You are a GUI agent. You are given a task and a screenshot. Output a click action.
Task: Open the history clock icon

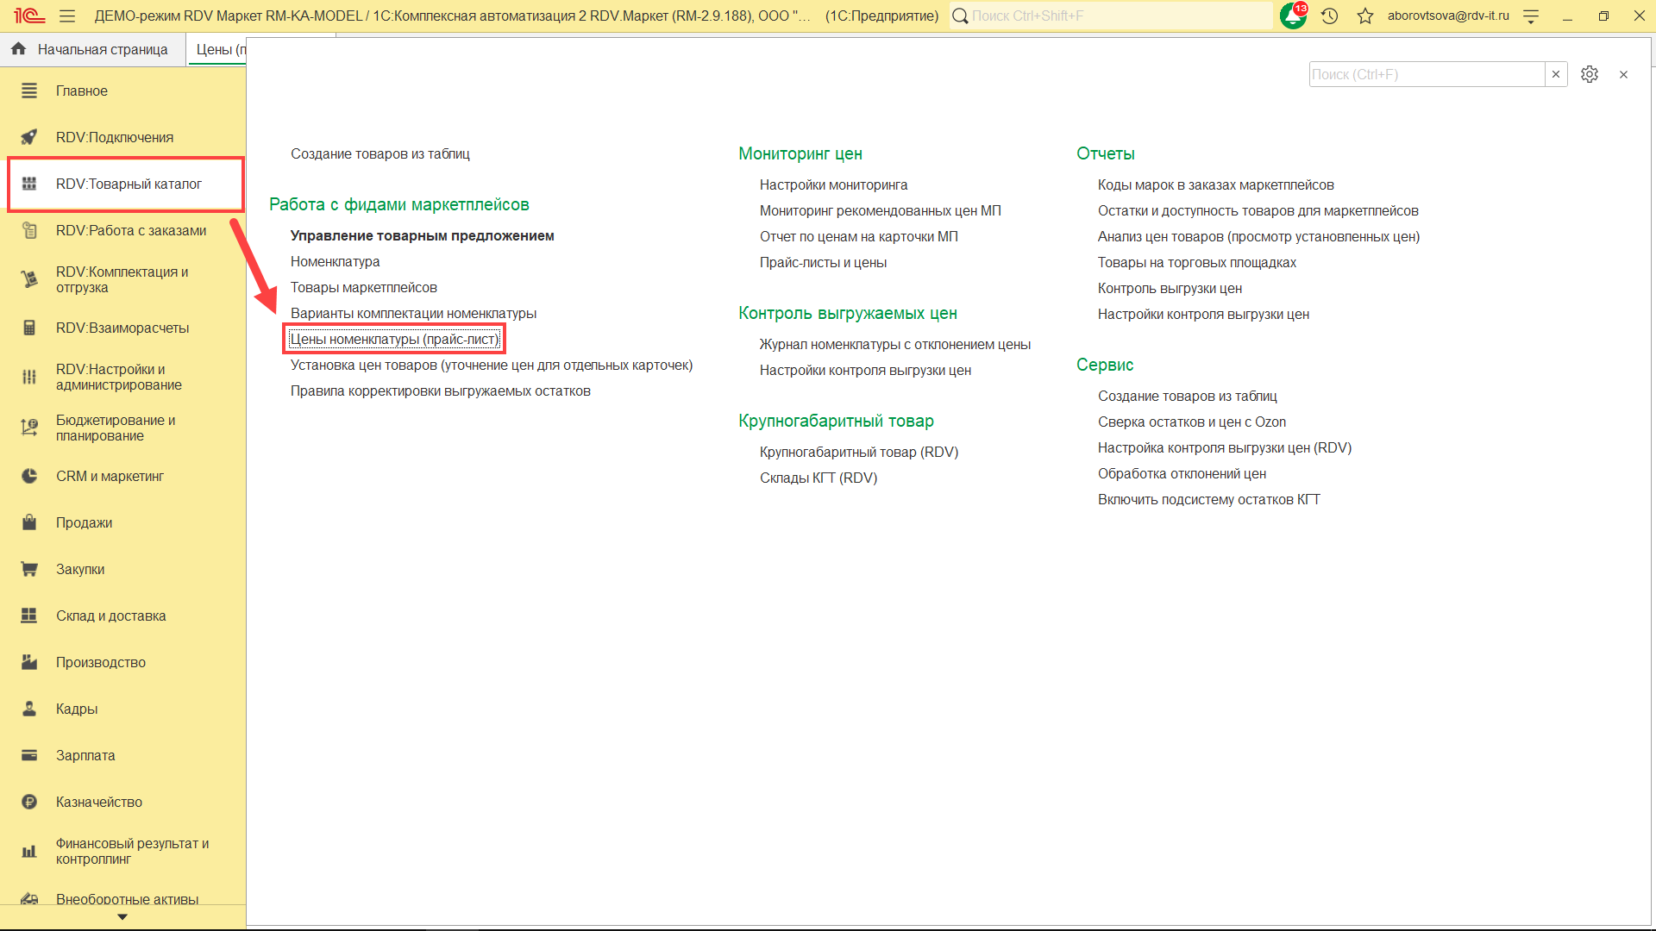click(x=1329, y=16)
